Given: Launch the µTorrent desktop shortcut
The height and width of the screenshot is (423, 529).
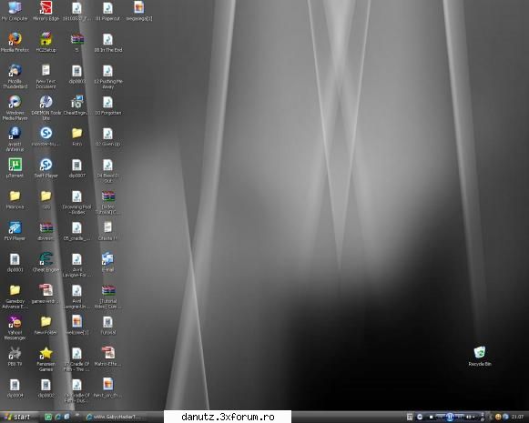Looking at the screenshot, I should tap(15, 167).
